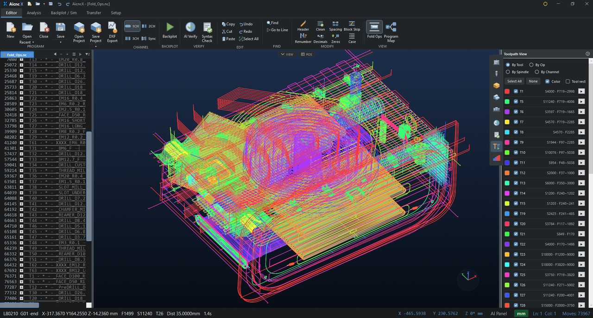Image resolution: width=593 pixels, height=318 pixels.
Task: Expand the T61 XXXX_EM6 fold in the editor
Action: click(21, 143)
